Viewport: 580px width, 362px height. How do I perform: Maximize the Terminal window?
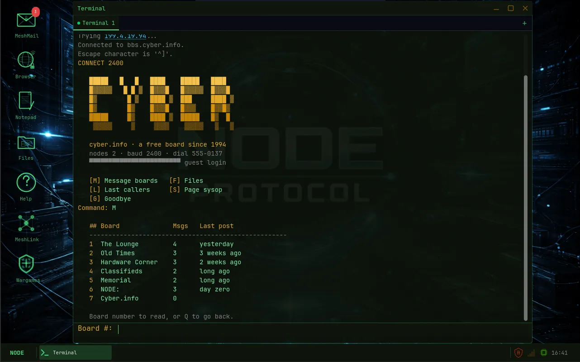[511, 9]
